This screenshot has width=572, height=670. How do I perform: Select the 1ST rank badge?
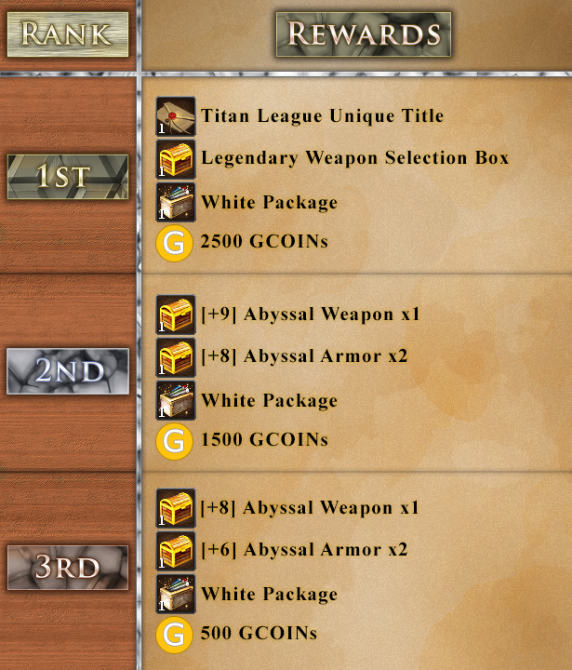(x=68, y=177)
